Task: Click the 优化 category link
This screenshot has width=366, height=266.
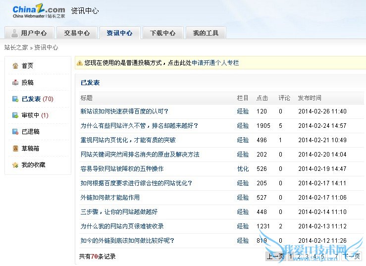Action: click(x=243, y=169)
